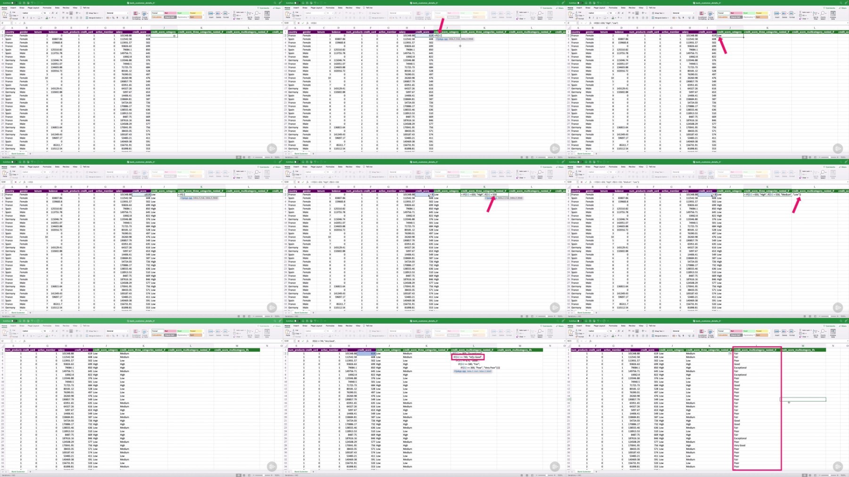Open Formulas tab in top-left Excel window

[x=47, y=8]
